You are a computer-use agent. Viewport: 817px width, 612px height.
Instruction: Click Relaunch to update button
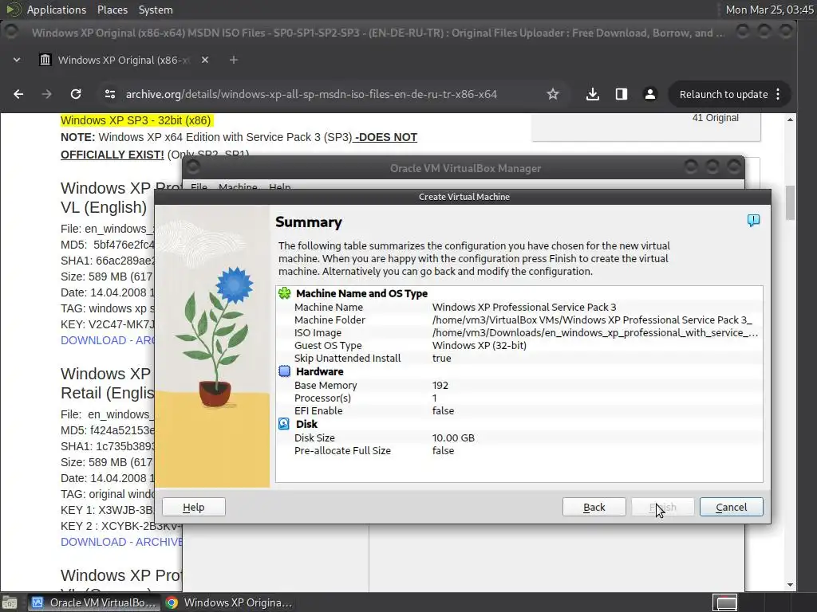point(723,94)
